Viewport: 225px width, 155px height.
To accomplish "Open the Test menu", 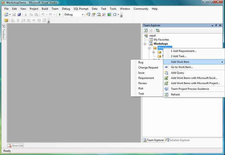I will point(103,9).
